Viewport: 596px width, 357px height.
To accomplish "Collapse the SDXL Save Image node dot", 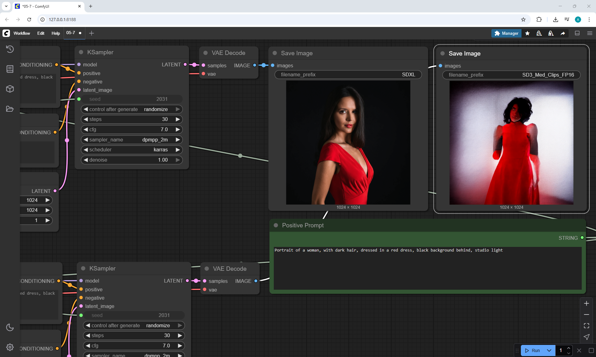I will [x=275, y=53].
